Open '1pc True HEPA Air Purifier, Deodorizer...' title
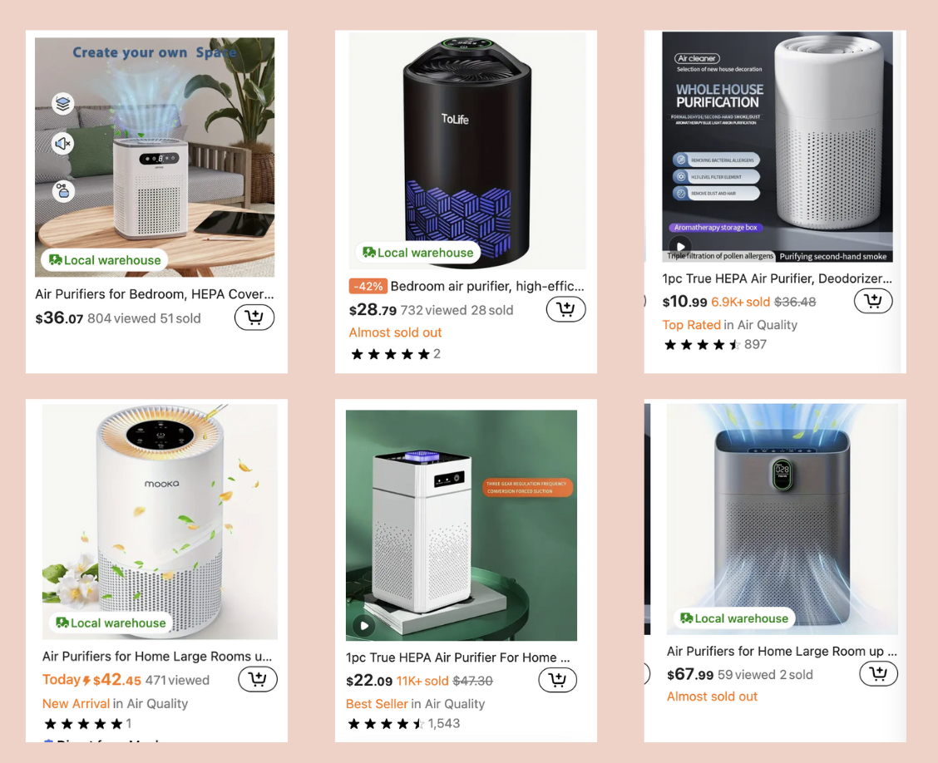 tap(777, 278)
